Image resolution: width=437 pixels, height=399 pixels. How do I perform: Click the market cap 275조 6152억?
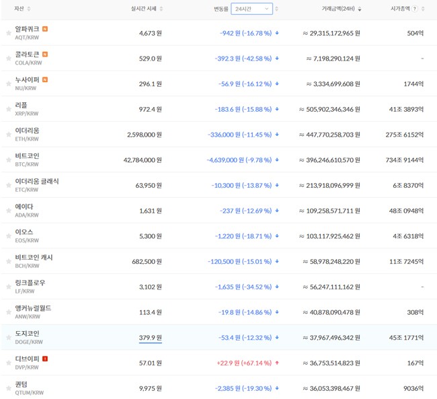pyautogui.click(x=404, y=135)
